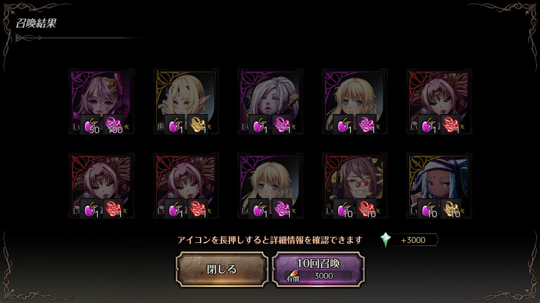
Task: Click the +3000 gem counter
Action: pos(413,240)
